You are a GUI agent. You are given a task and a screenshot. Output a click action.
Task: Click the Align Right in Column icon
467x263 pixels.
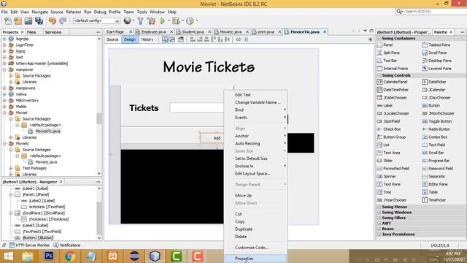(x=199, y=39)
